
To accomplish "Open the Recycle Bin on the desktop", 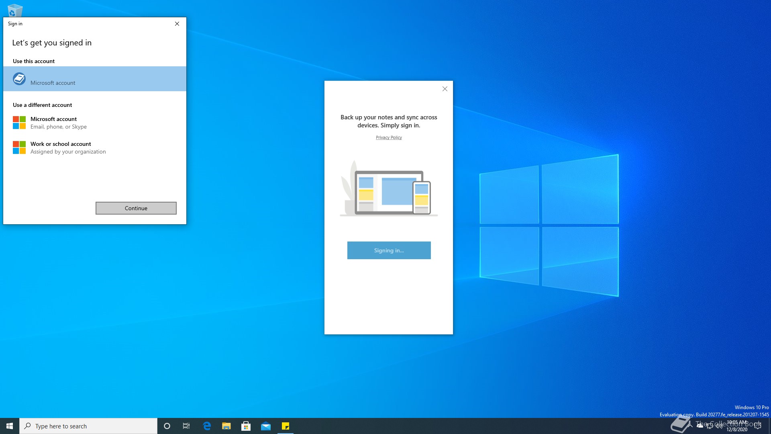I will (15, 10).
